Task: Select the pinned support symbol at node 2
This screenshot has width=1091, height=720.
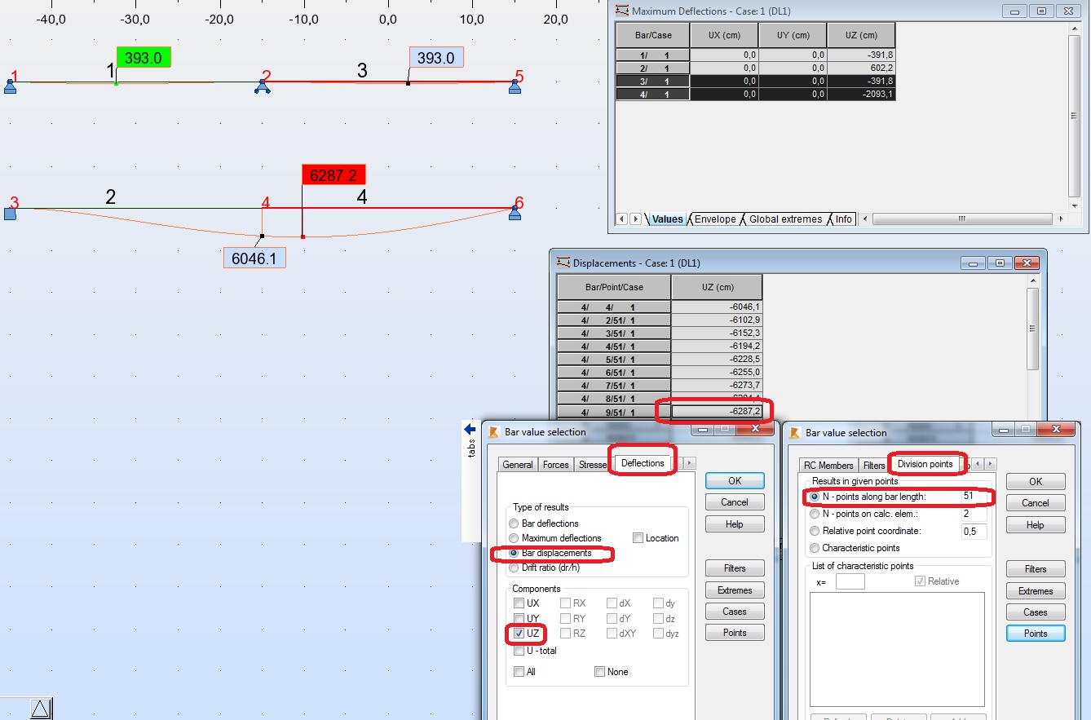Action: [262, 86]
